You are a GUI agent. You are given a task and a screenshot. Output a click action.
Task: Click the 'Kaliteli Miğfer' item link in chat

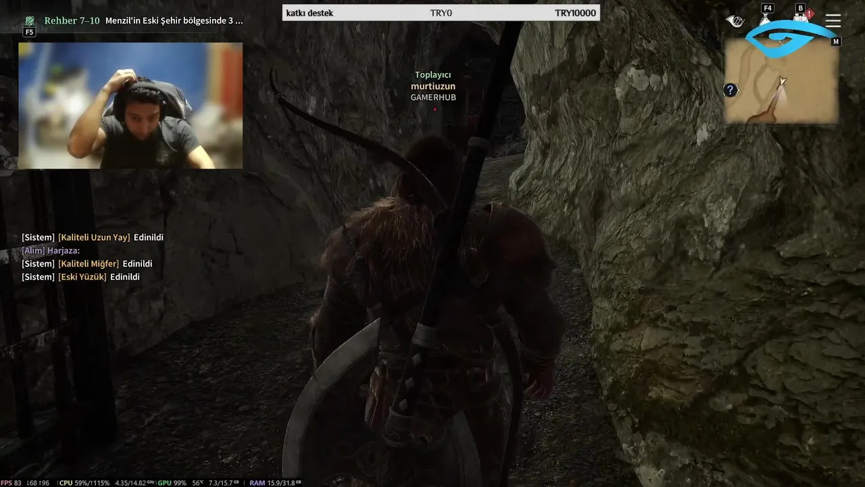click(x=89, y=264)
